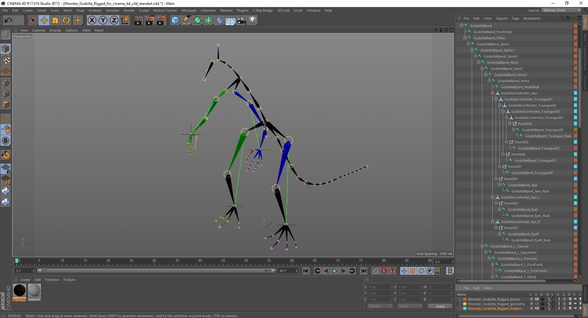This screenshot has height=318, width=588.
Task: Open the Layout Startup dropdown
Action: pyautogui.click(x=561, y=10)
